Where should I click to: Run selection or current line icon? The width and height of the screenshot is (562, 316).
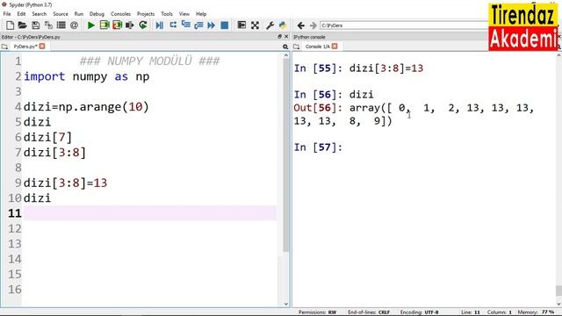click(130, 25)
